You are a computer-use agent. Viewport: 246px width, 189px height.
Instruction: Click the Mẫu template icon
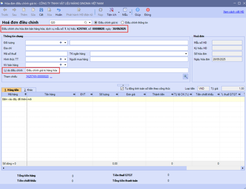click(x=125, y=11)
